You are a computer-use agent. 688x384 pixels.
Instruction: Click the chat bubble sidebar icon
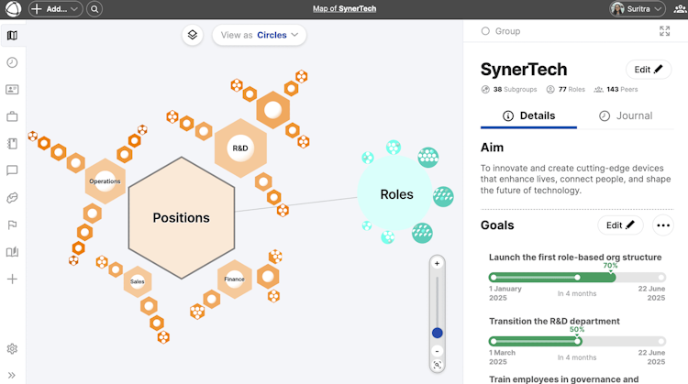(12, 170)
